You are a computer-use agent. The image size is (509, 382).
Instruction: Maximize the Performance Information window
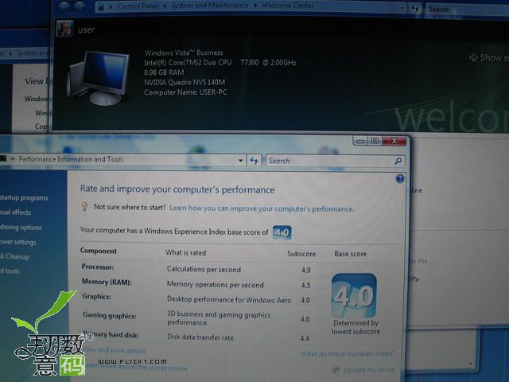[x=375, y=141]
